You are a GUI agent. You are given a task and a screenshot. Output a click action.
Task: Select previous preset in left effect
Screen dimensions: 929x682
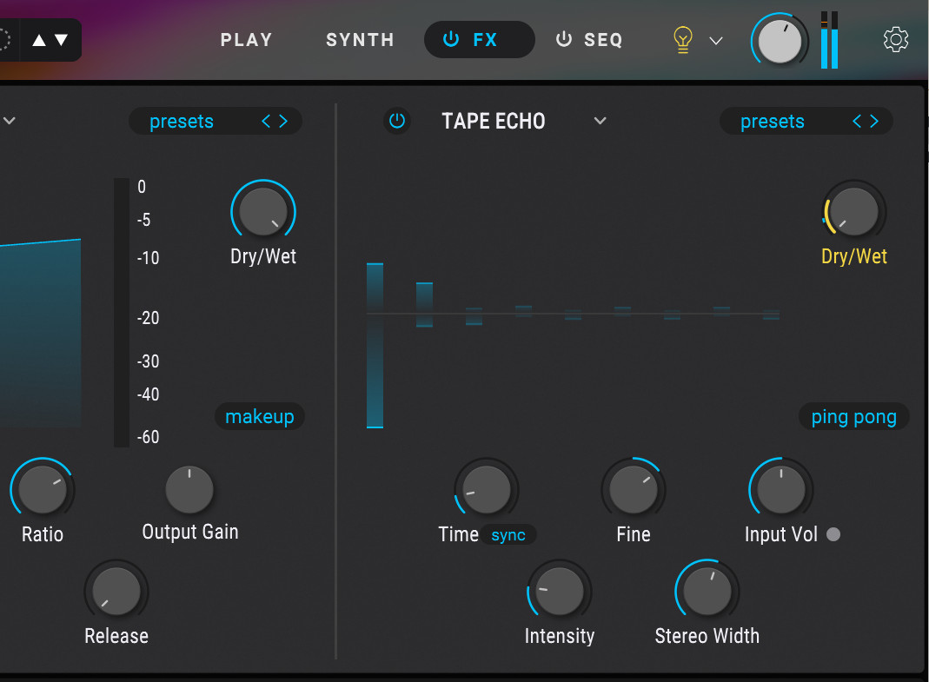pyautogui.click(x=266, y=122)
